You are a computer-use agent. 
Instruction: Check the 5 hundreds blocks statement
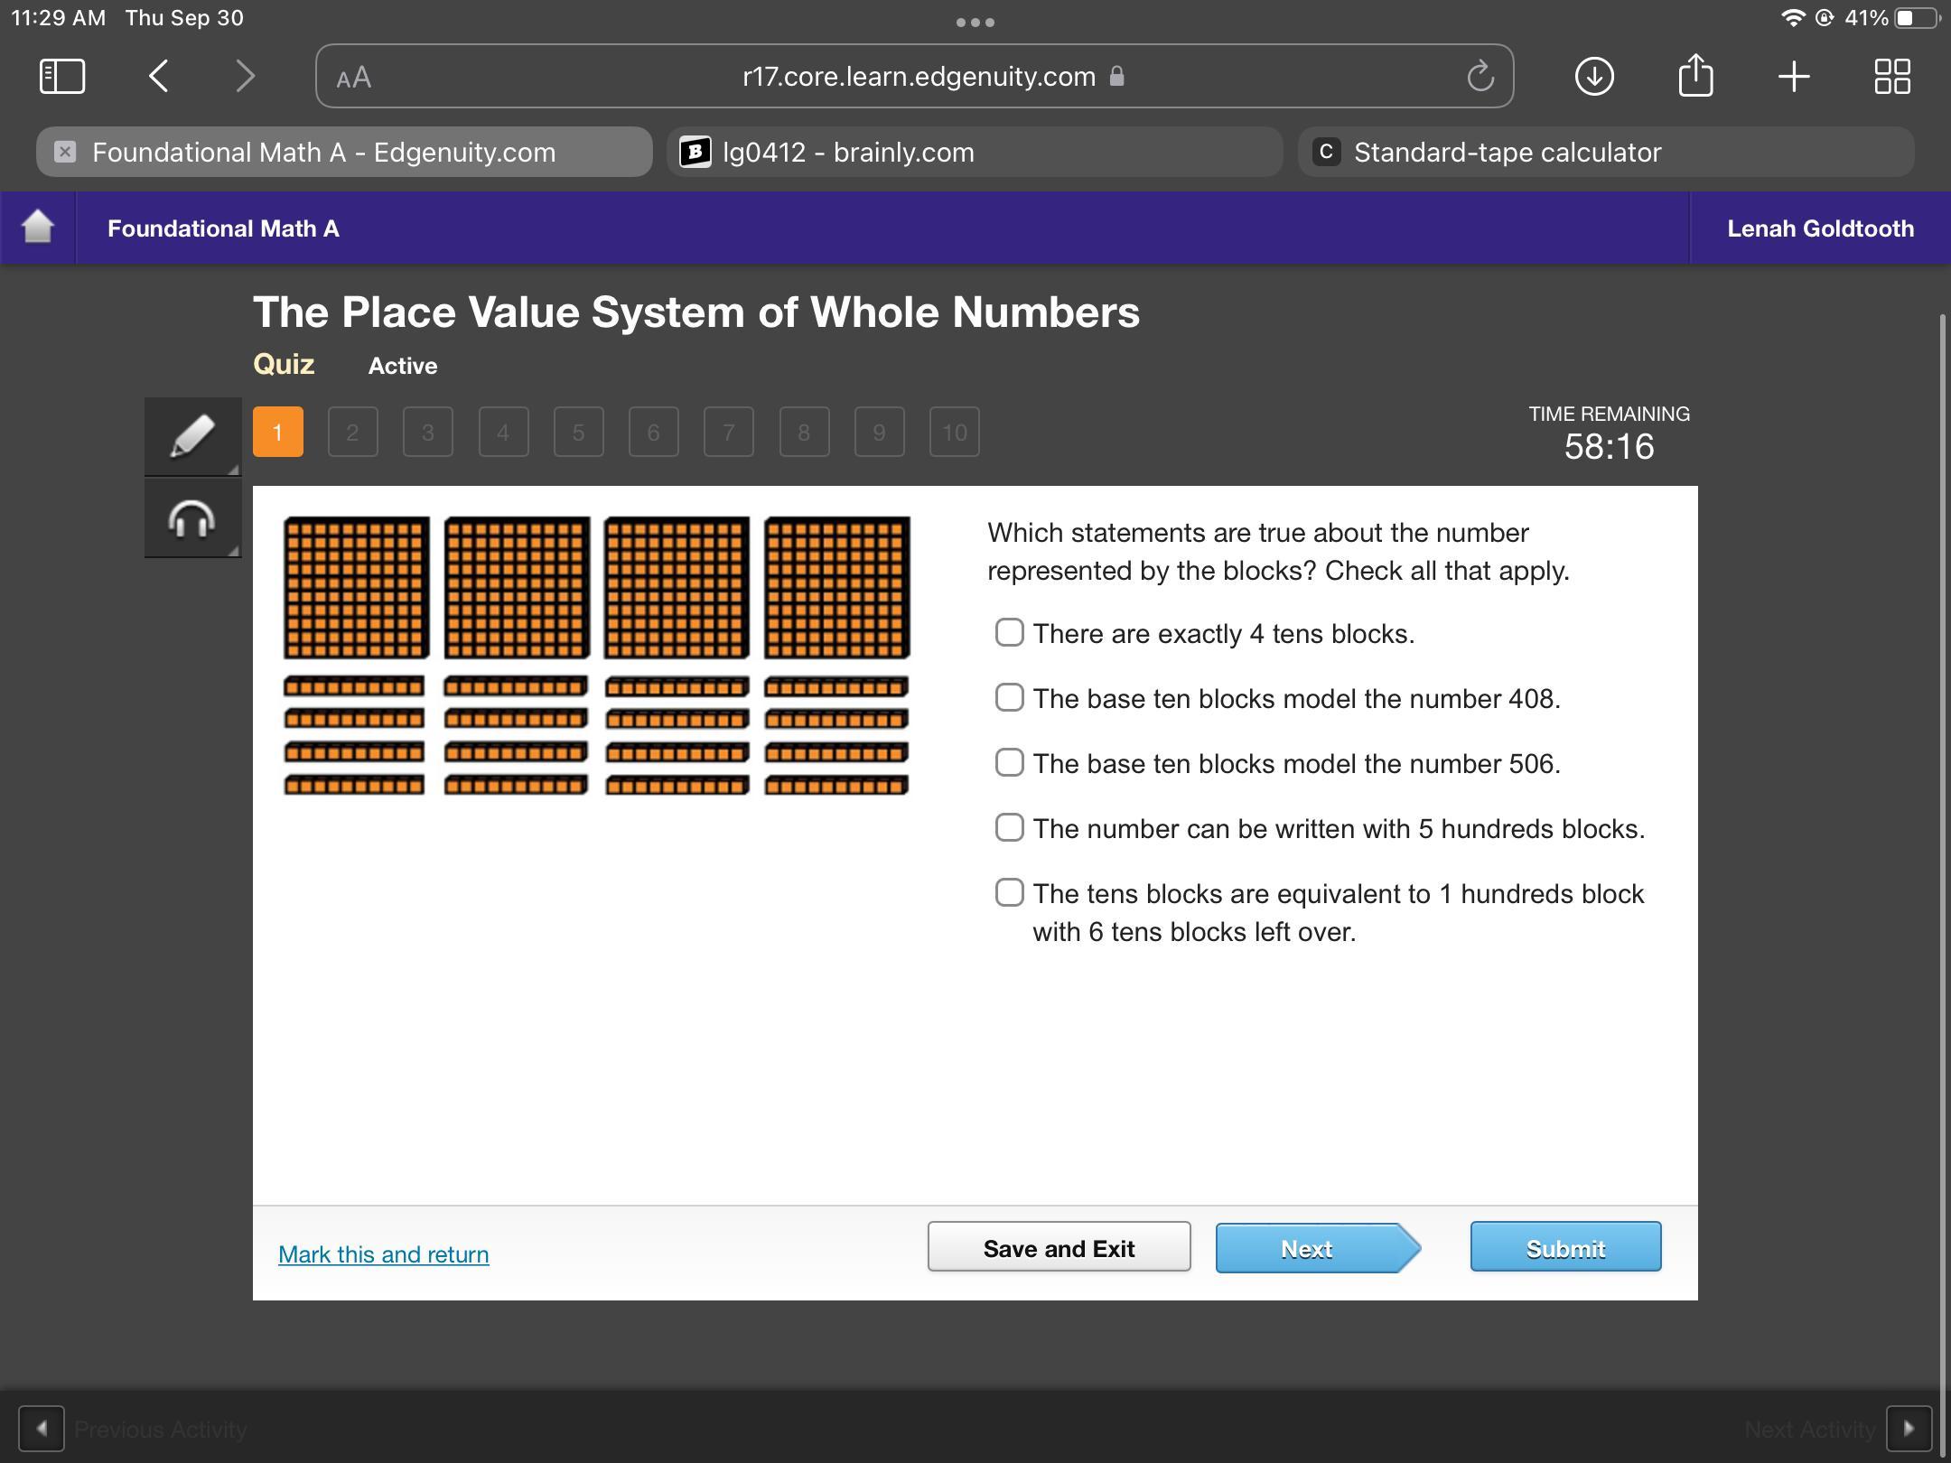click(x=1009, y=827)
